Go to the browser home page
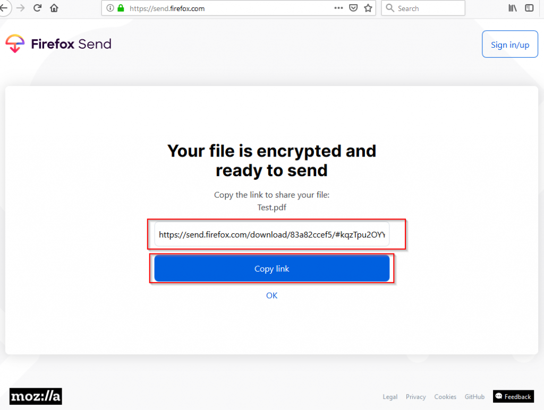 pos(54,8)
